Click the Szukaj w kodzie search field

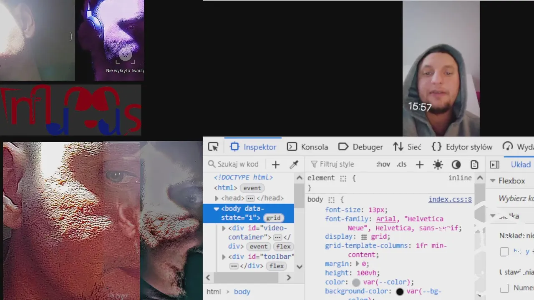point(234,164)
